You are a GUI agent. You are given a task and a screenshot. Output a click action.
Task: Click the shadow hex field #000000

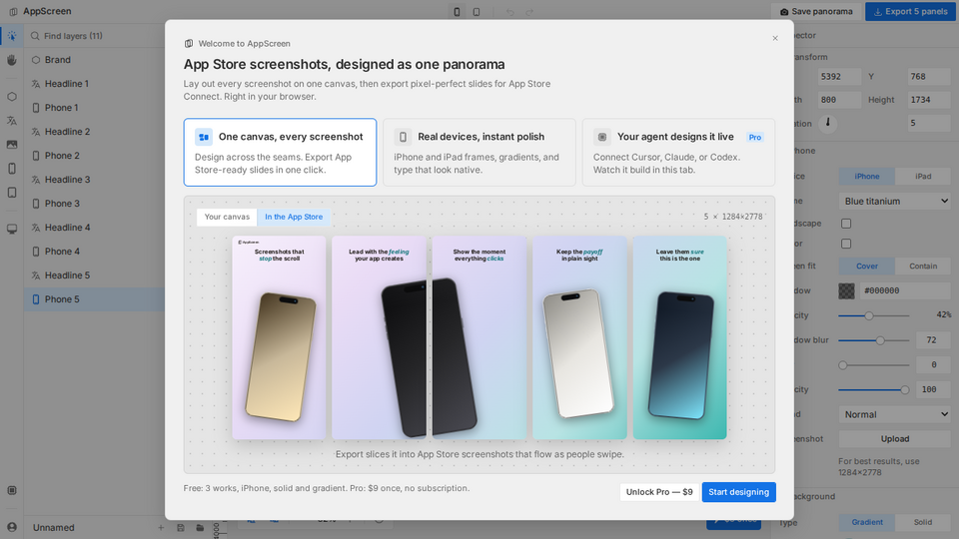tap(905, 290)
